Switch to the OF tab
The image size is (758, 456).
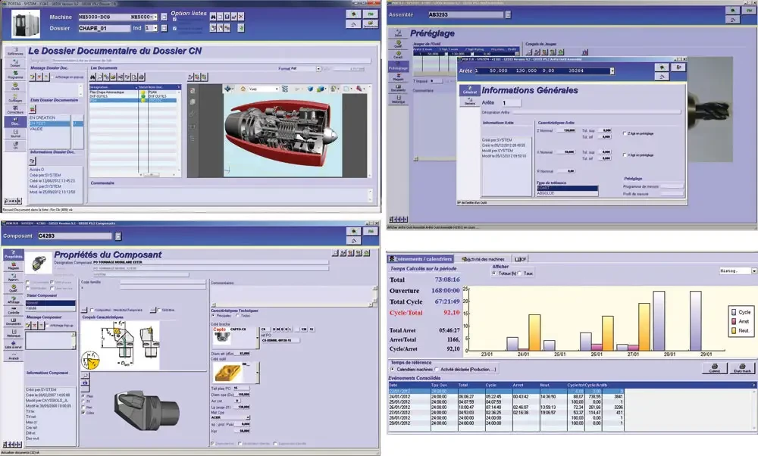(x=521, y=259)
